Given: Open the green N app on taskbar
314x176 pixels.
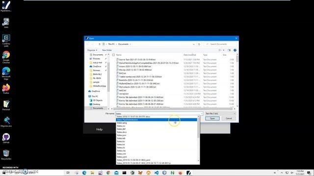Looking at the screenshot, I should coord(172,173).
